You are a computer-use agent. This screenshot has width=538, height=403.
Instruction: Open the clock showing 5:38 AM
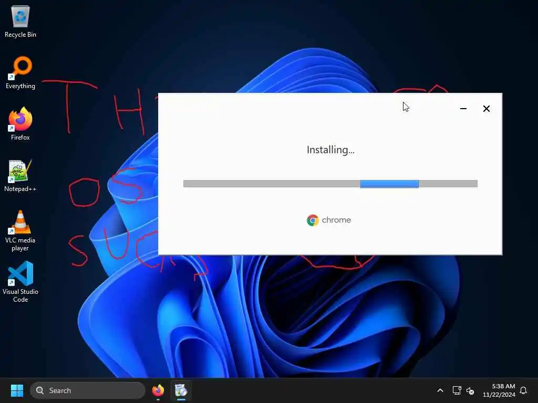(x=499, y=390)
